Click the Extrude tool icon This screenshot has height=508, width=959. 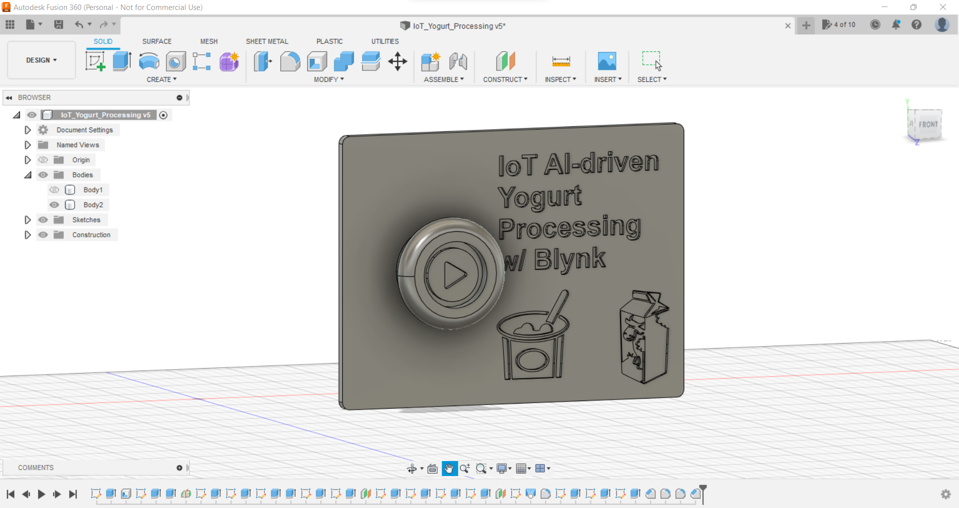click(x=122, y=61)
